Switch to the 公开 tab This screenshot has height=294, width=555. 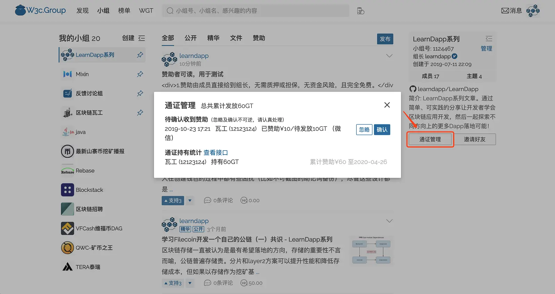point(190,38)
